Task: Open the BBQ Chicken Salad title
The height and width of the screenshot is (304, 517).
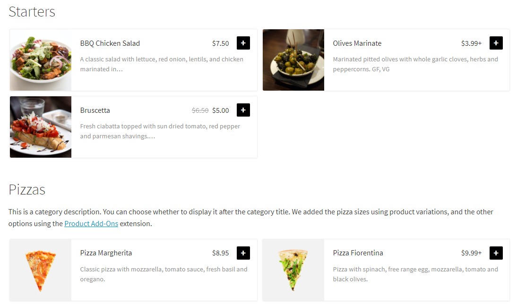Action: 110,43
